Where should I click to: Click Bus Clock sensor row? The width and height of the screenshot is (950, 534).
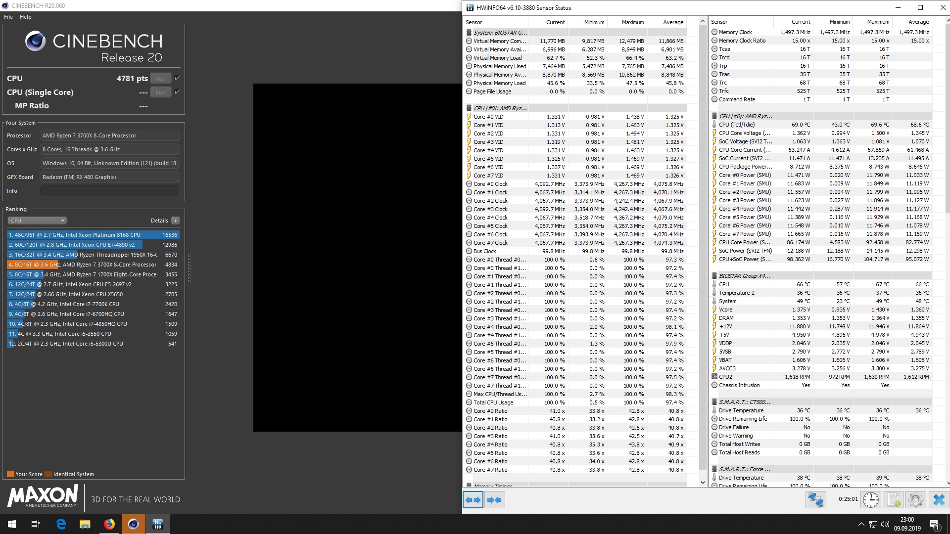(x=575, y=251)
